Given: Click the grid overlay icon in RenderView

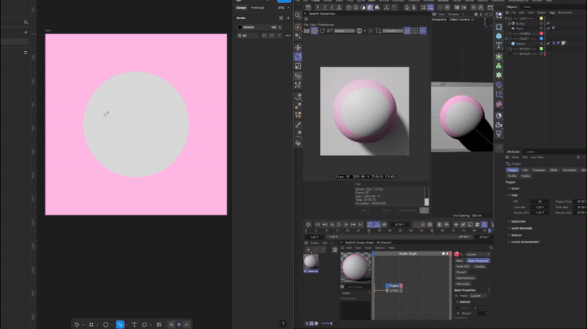Looking at the screenshot, I should tap(415, 31).
